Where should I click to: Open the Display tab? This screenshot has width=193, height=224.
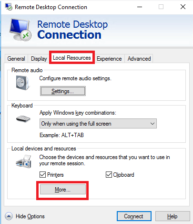(39, 59)
